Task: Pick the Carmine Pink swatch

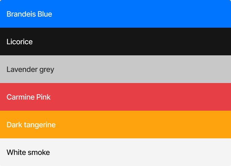Action: [x=115, y=97]
